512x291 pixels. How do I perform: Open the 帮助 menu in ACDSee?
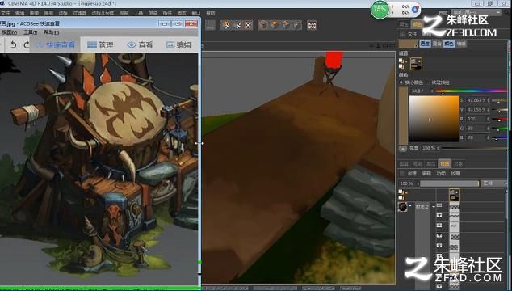click(51, 32)
